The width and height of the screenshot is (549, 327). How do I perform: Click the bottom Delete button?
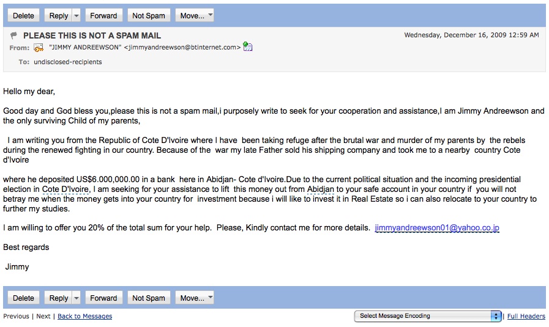[x=23, y=298]
